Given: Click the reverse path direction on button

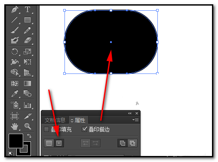Looking at the screenshot, I should pos(95,143).
